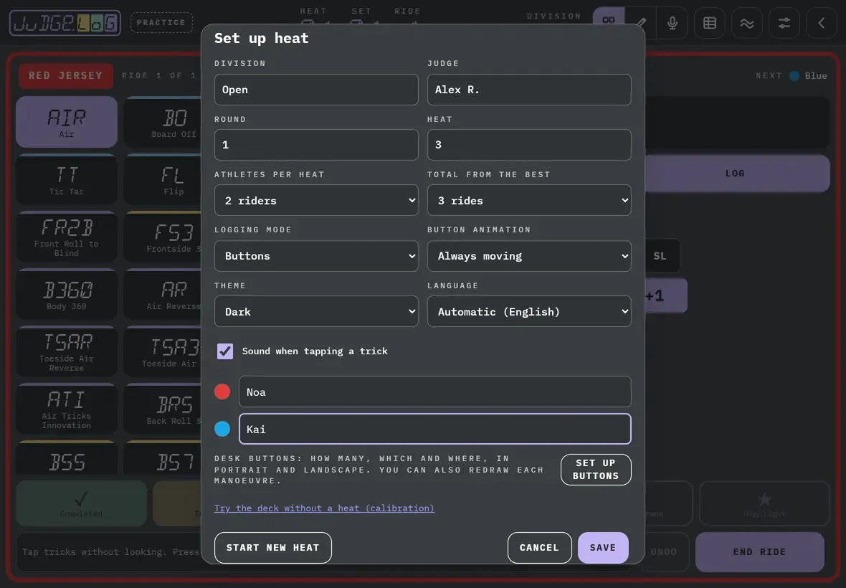Click the End Ride button
846x588 pixels.
pyautogui.click(x=760, y=552)
